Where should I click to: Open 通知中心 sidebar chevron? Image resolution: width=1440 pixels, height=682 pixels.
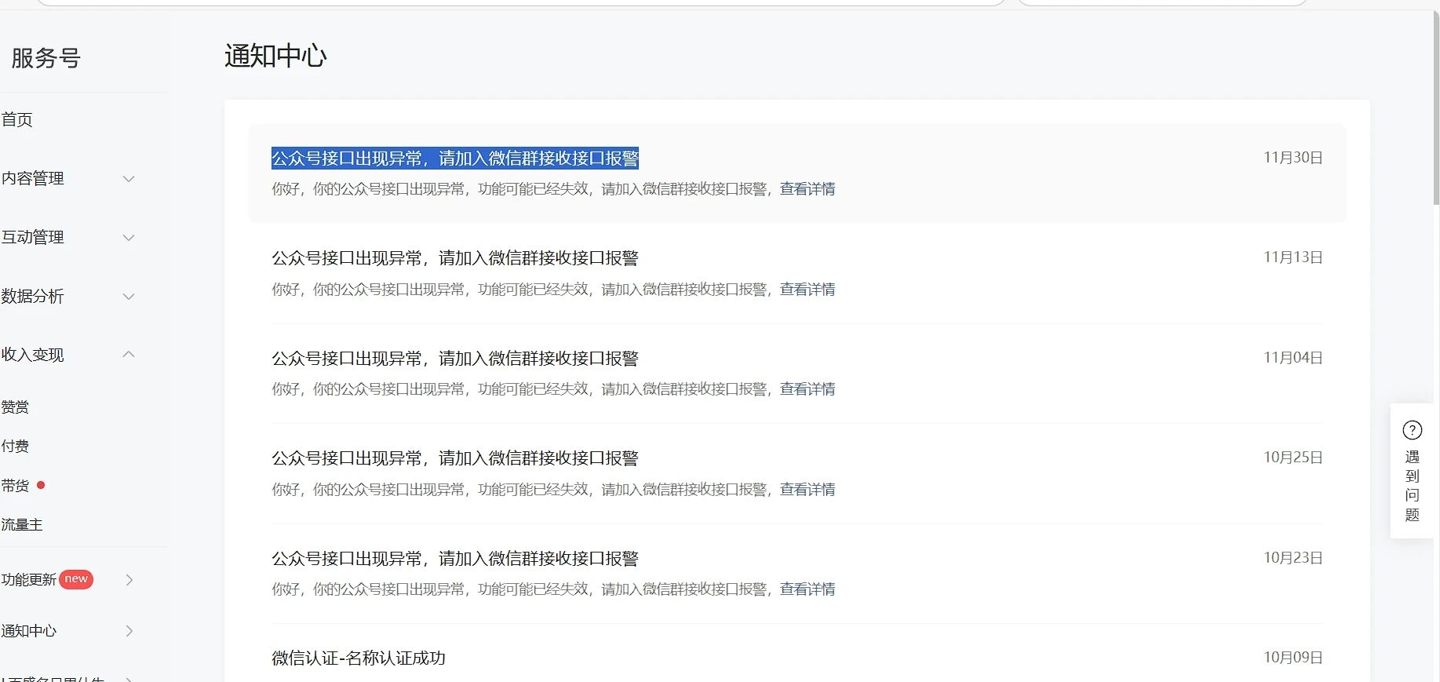tap(129, 631)
